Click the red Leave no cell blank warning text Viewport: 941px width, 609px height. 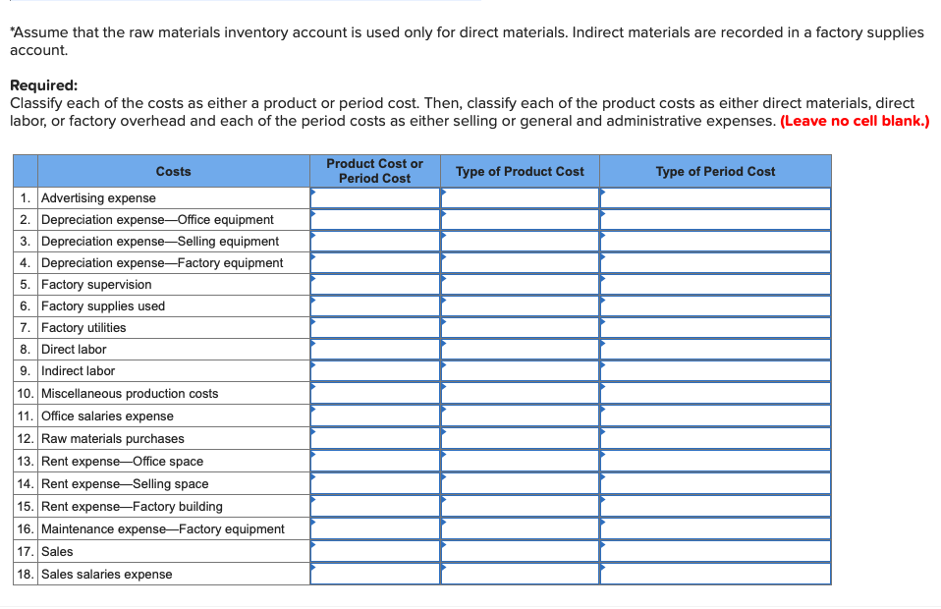pos(853,121)
